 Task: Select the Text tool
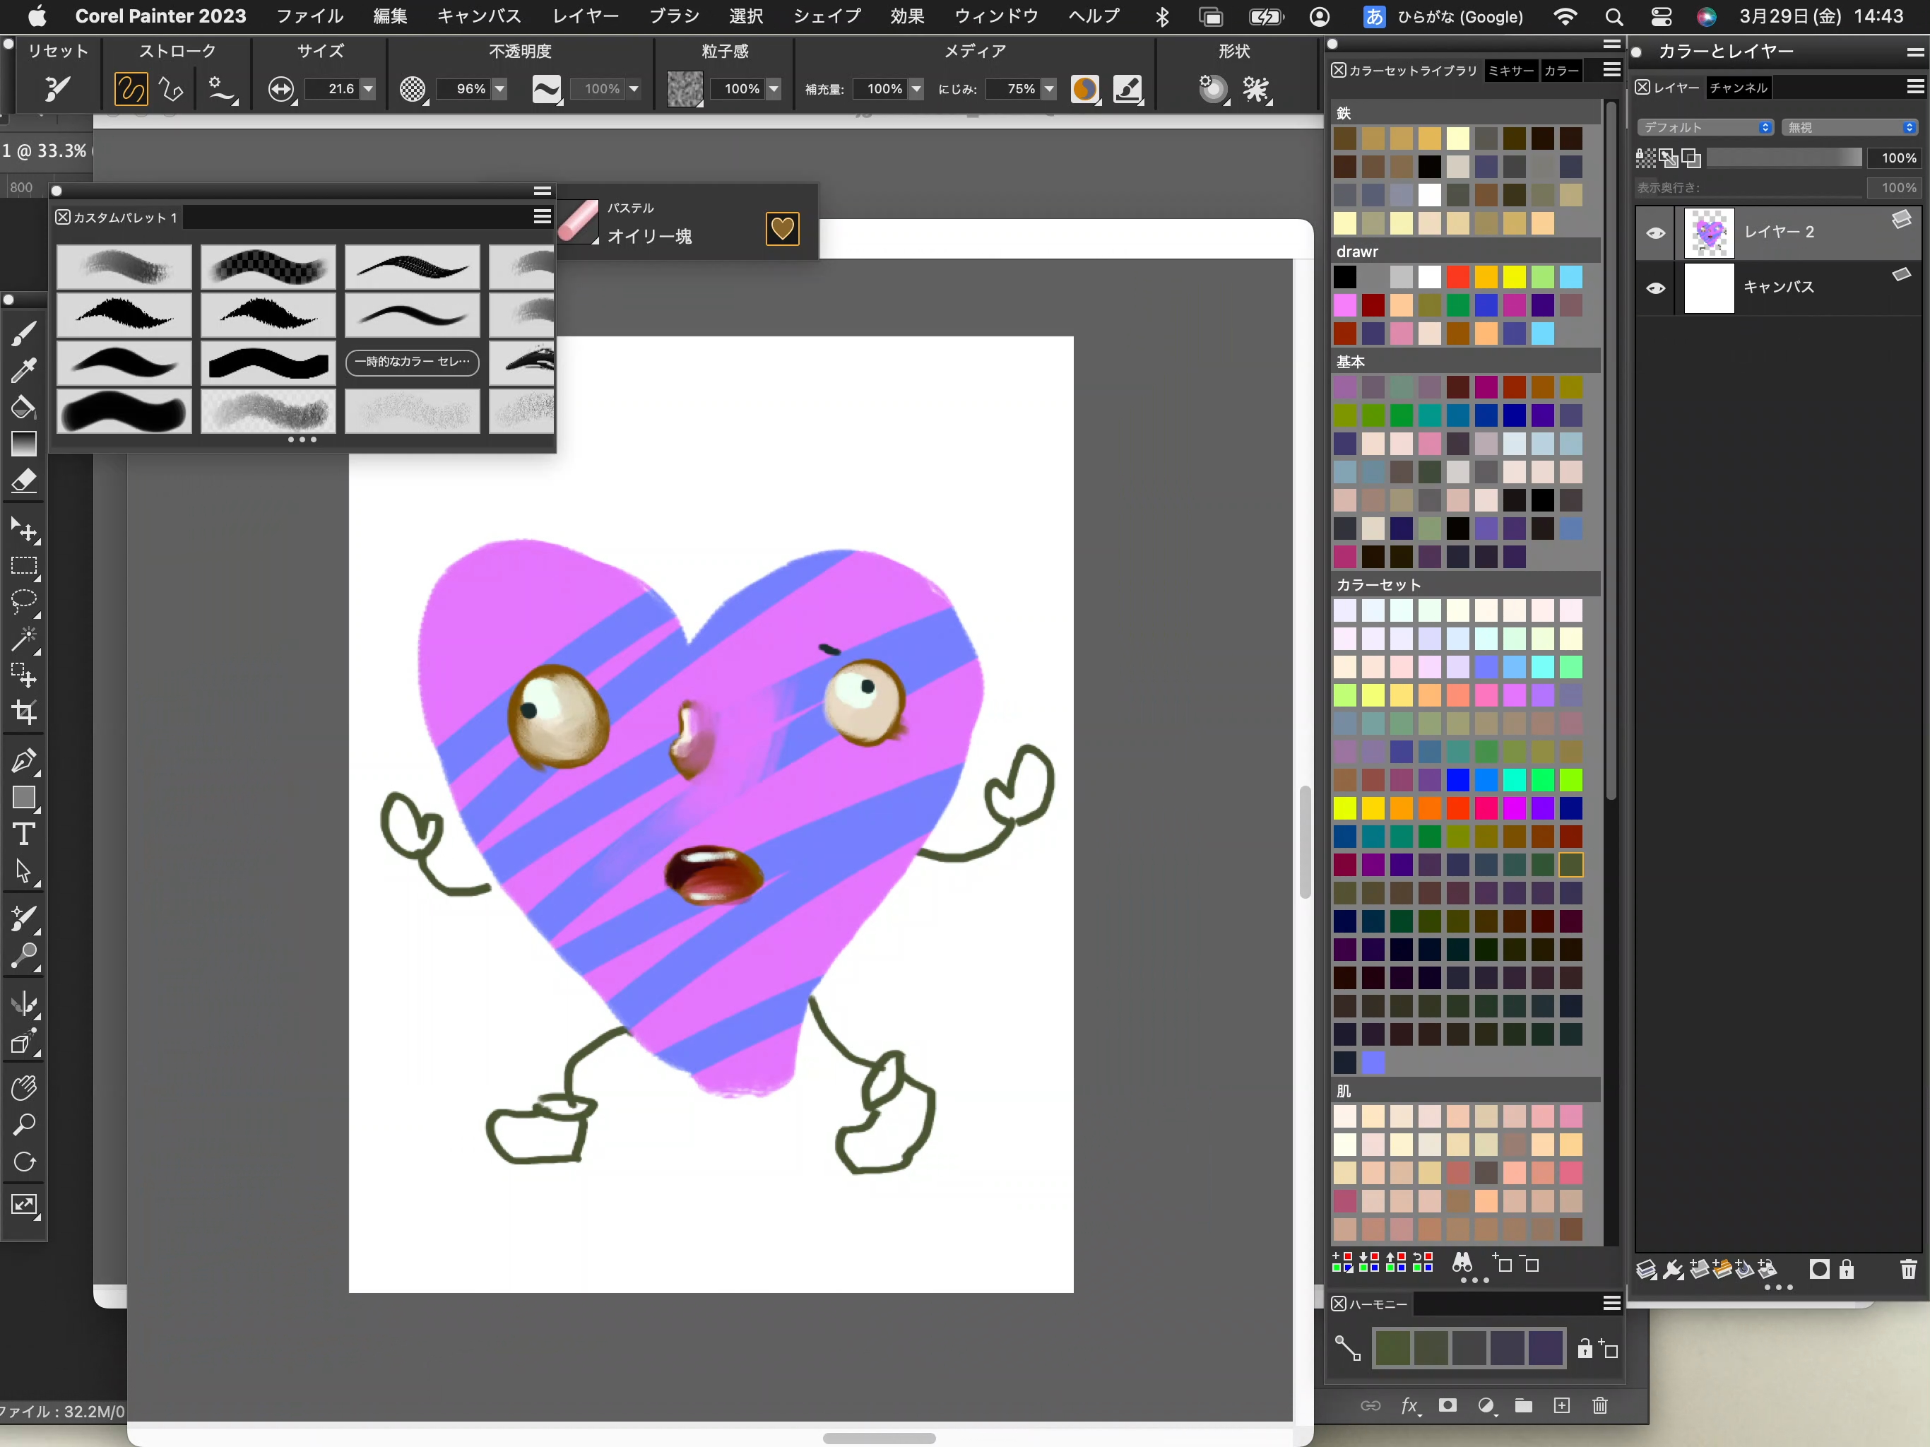pos(23,835)
